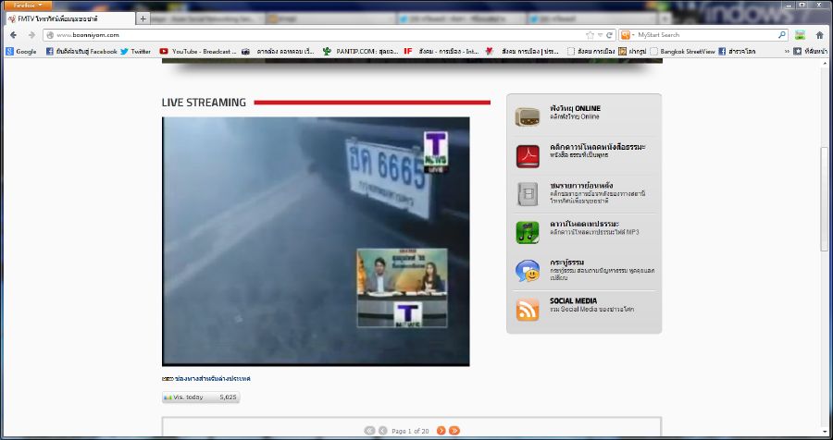Click the film strip archive programs icon
This screenshot has height=440, width=833.
point(528,194)
